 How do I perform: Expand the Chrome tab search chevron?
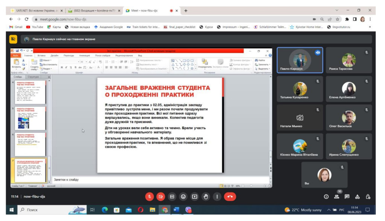click(336, 10)
